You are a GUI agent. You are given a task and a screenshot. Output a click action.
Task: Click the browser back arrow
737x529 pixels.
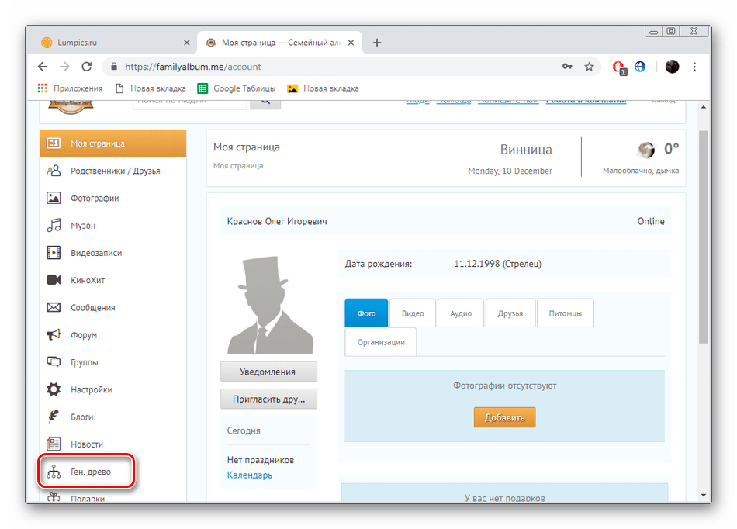[43, 67]
